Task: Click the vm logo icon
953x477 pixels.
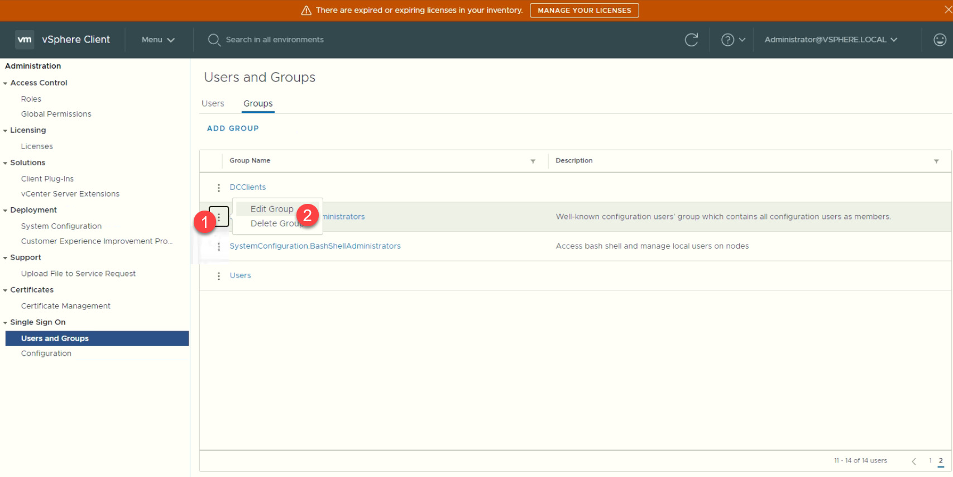Action: [x=25, y=40]
